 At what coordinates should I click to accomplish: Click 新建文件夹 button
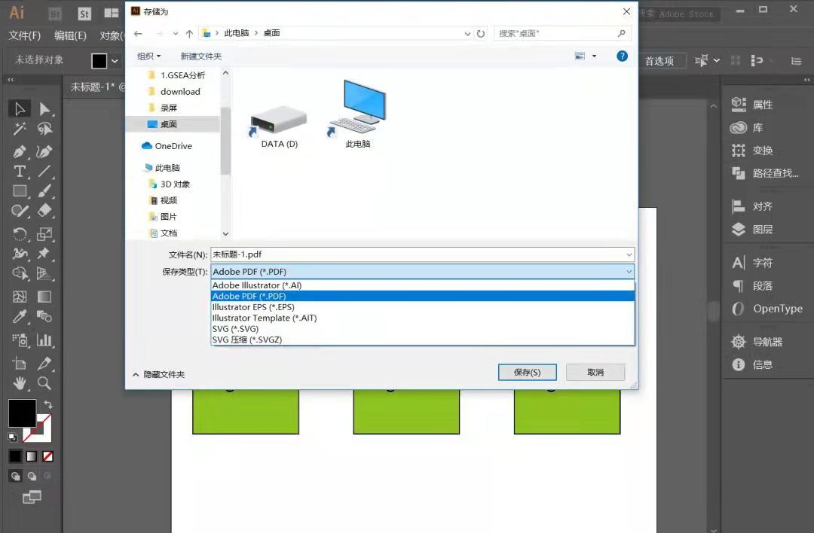[201, 56]
